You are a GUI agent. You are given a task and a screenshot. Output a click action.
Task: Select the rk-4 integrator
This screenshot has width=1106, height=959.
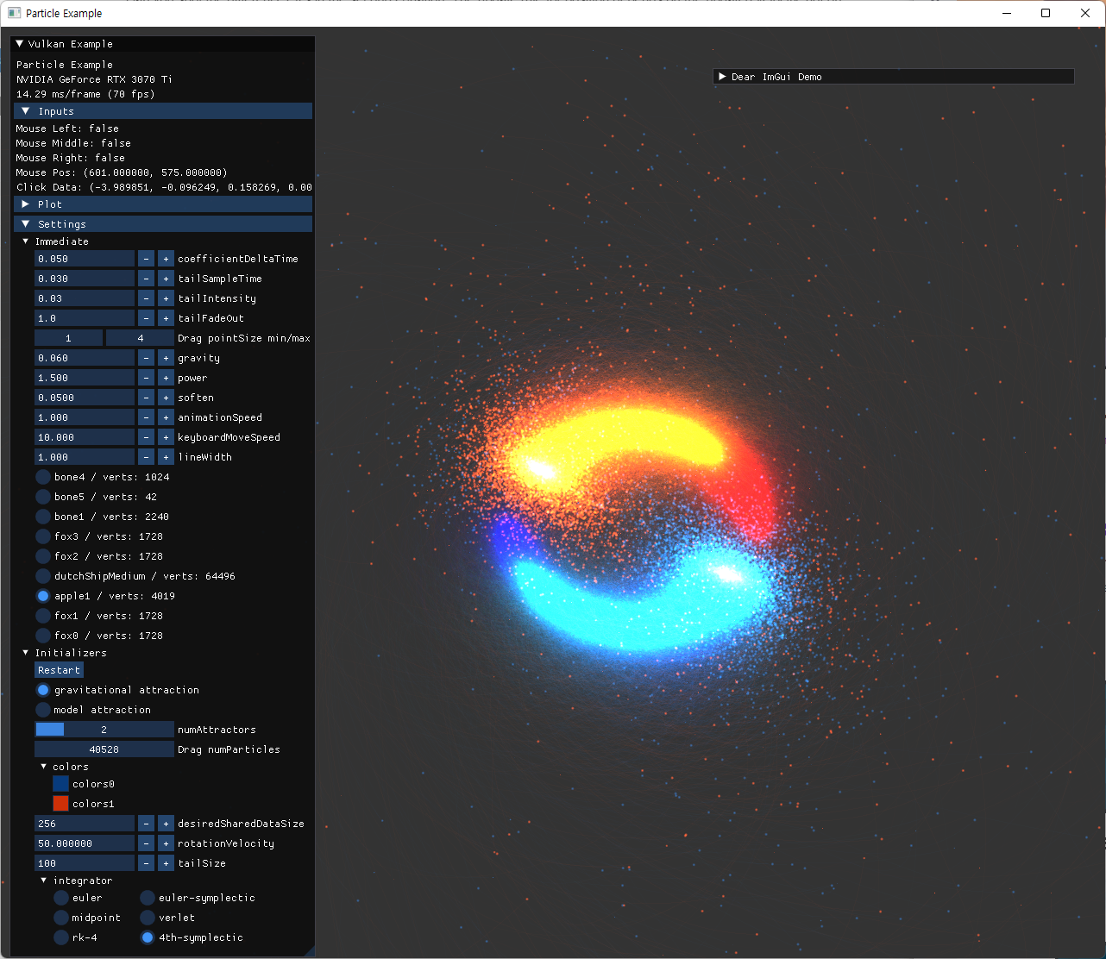pos(61,937)
